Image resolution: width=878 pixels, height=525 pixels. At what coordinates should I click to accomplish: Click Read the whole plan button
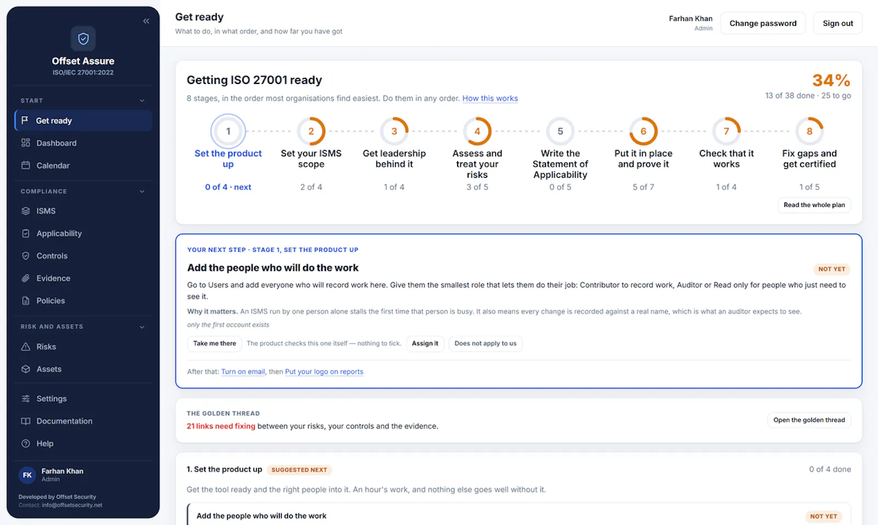[814, 205]
